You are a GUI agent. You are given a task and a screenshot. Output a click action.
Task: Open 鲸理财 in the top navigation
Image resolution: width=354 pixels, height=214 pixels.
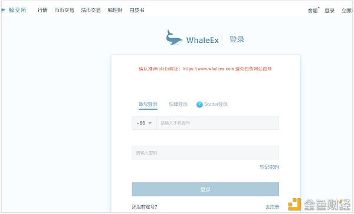(x=115, y=10)
